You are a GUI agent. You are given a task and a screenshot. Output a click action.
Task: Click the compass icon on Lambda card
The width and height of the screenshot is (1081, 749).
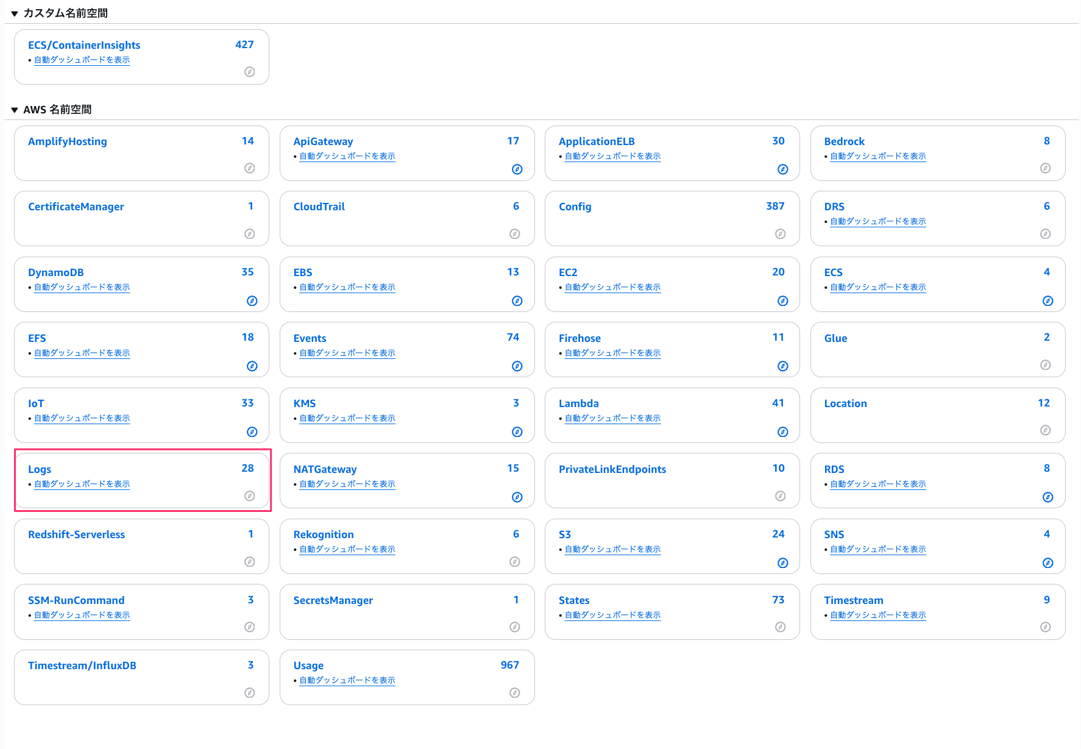[x=783, y=432]
